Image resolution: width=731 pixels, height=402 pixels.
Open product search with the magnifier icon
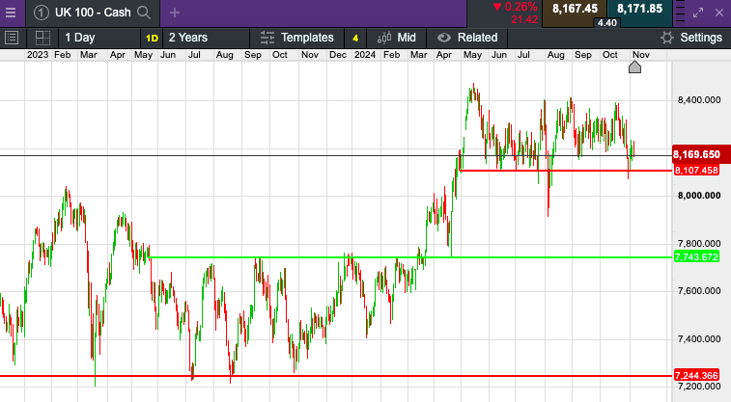pyautogui.click(x=144, y=13)
